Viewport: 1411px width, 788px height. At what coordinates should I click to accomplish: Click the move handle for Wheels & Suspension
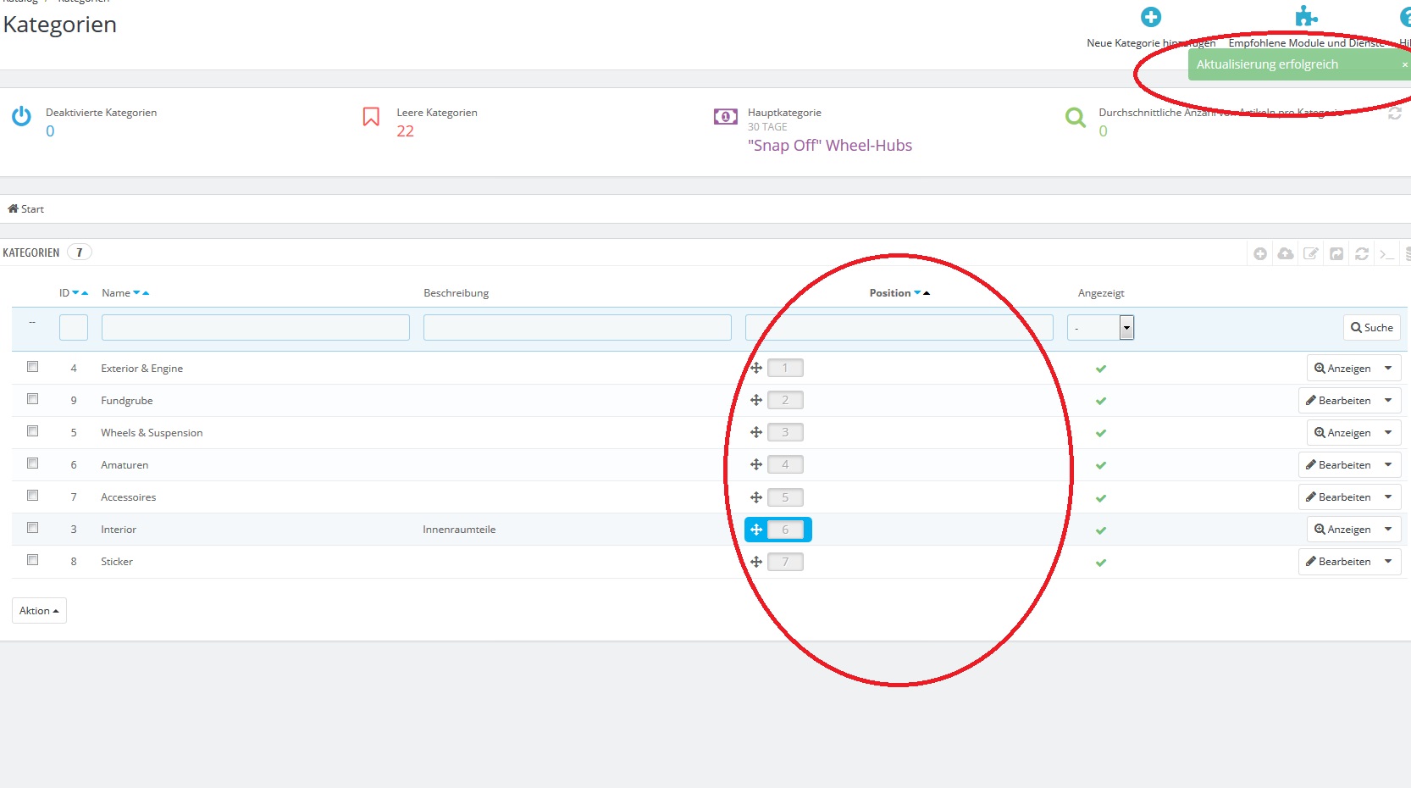[x=756, y=432]
